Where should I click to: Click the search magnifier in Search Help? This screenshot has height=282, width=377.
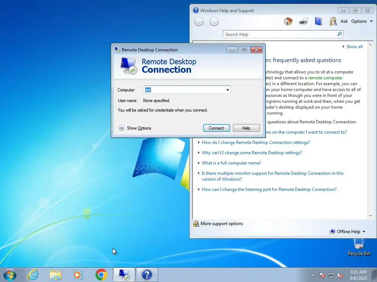(339, 34)
